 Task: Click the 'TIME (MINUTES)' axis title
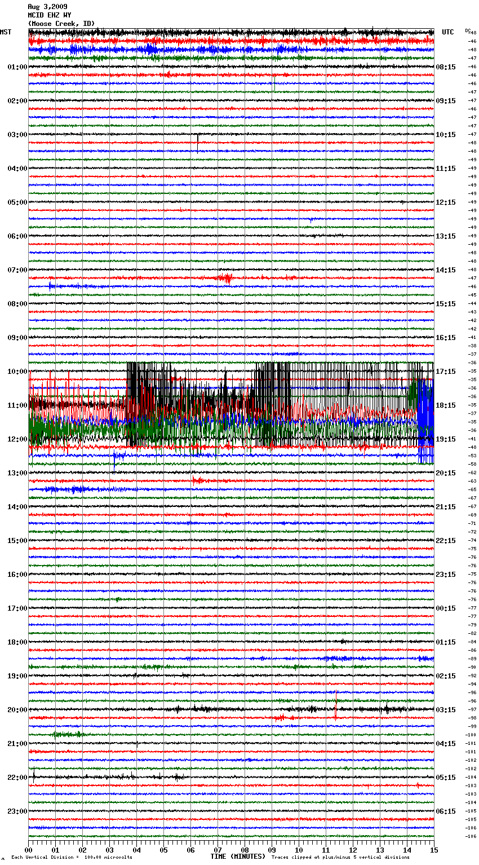coord(238,857)
